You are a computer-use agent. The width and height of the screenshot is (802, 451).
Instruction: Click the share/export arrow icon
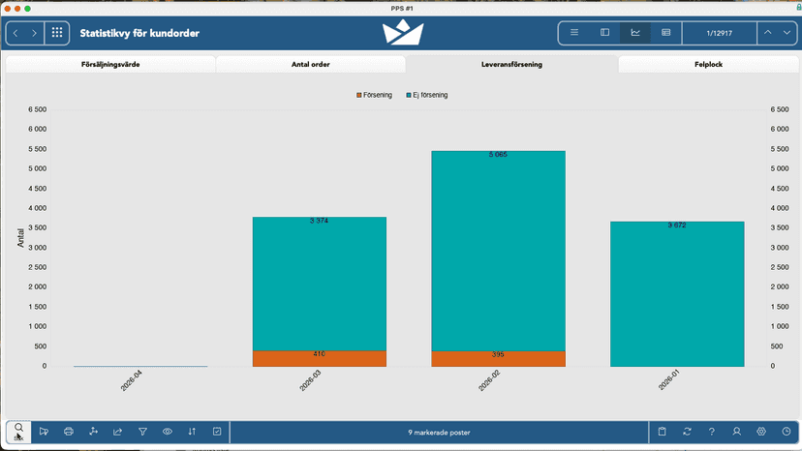coord(117,432)
